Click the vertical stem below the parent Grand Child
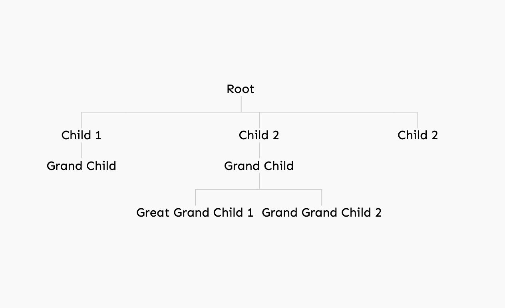Image resolution: width=505 pixels, height=308 pixels. (x=259, y=181)
